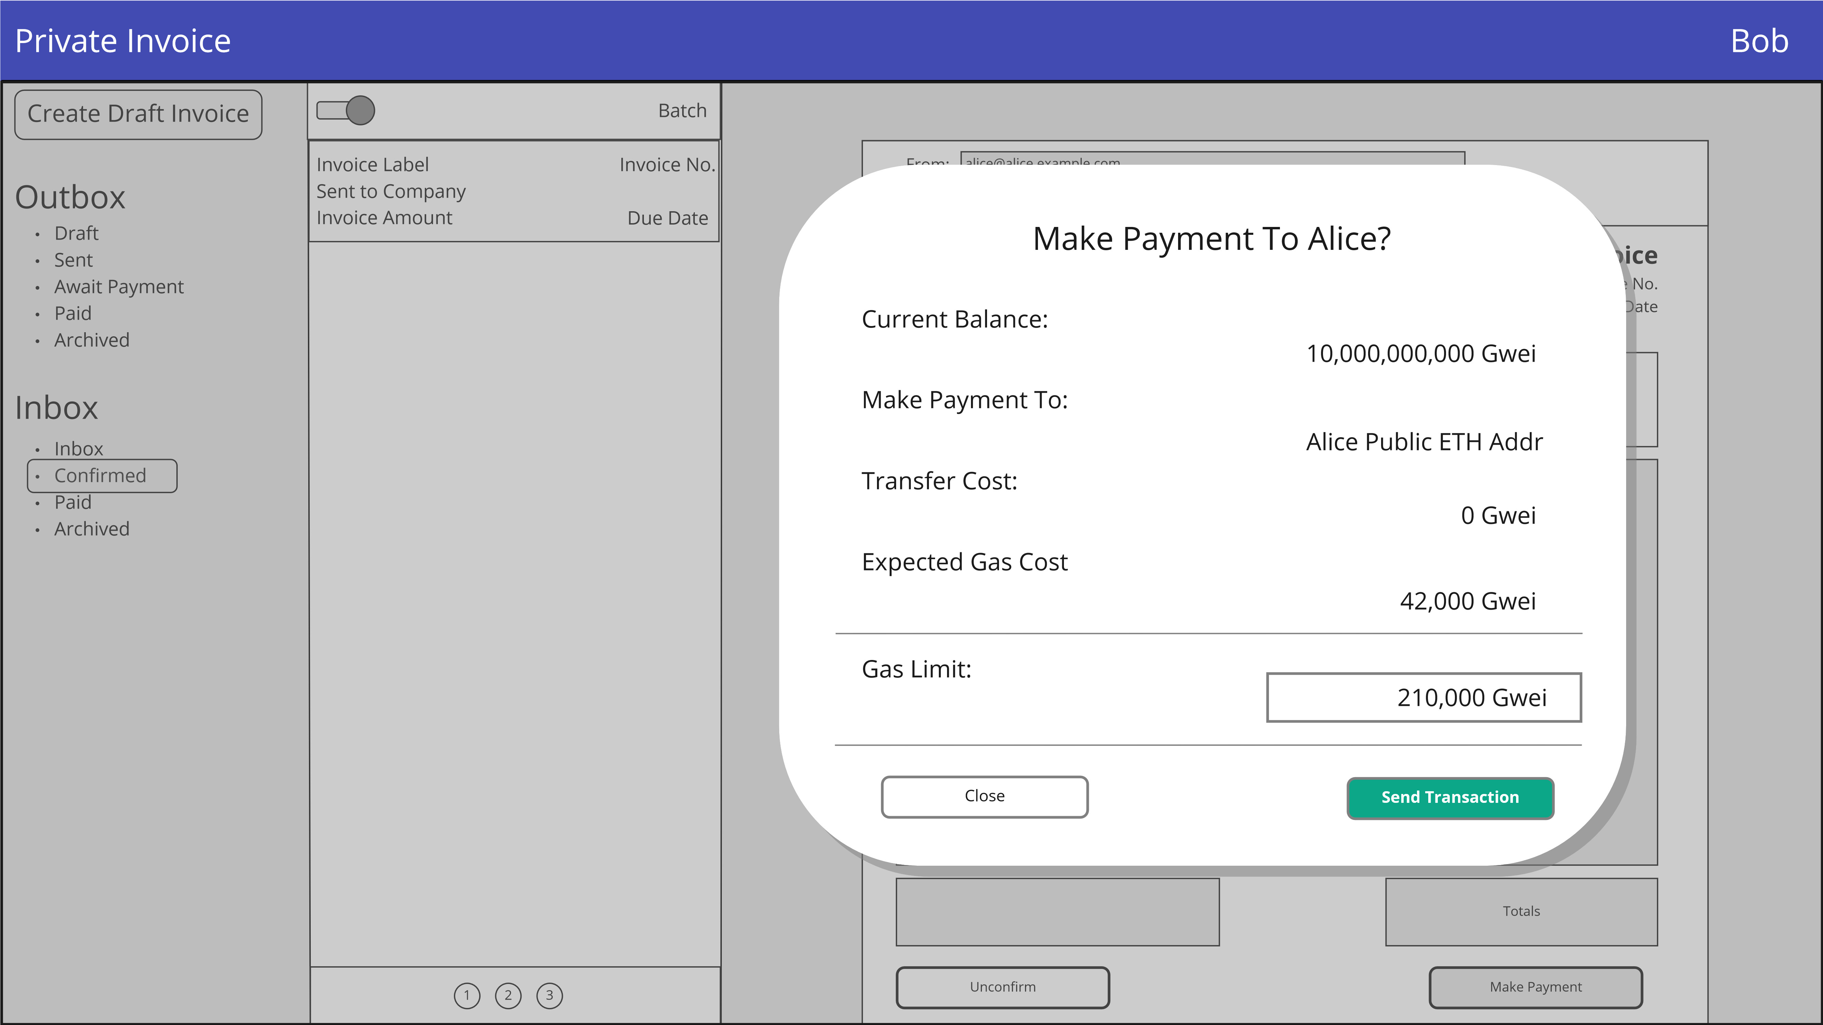
Task: Close the Make Payment dialog
Action: pos(984,796)
